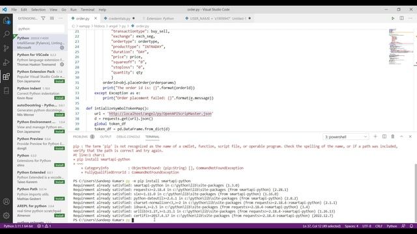Kill terminal with trash icon
Image resolution: width=417 pixels, height=234 pixels.
click(x=393, y=136)
